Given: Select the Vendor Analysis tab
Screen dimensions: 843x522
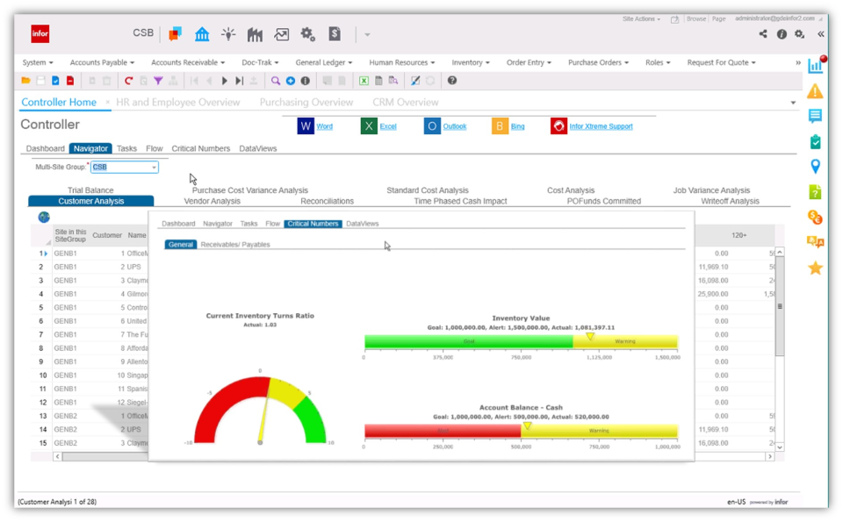Looking at the screenshot, I should (x=212, y=201).
